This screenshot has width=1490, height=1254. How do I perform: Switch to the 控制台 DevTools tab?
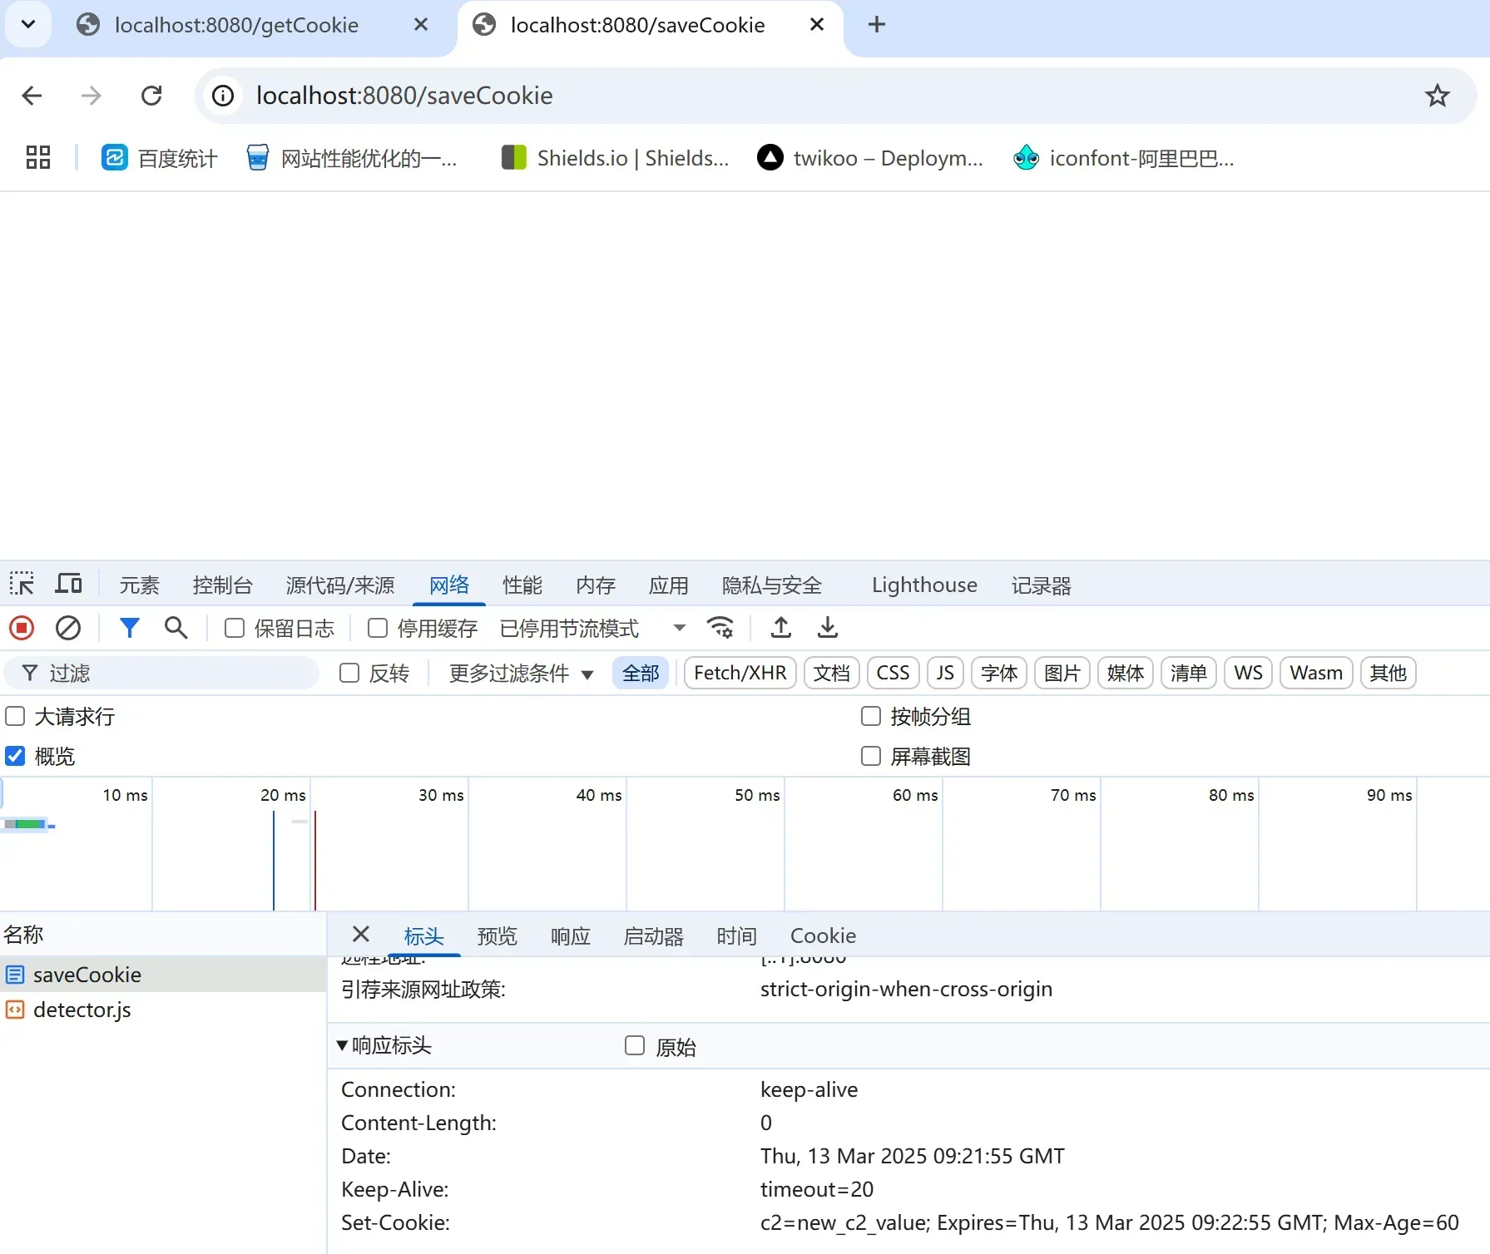222,585
